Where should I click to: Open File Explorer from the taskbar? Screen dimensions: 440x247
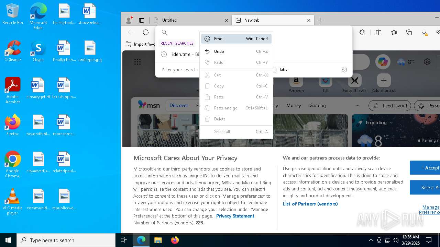click(158, 240)
